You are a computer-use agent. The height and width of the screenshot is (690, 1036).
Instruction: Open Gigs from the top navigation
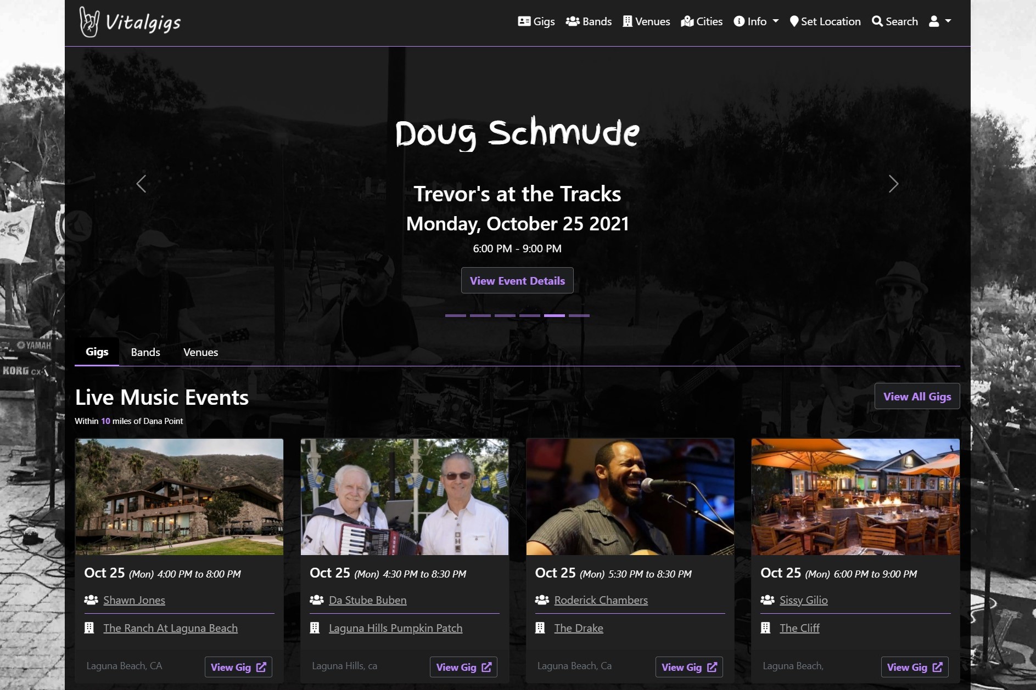click(536, 21)
